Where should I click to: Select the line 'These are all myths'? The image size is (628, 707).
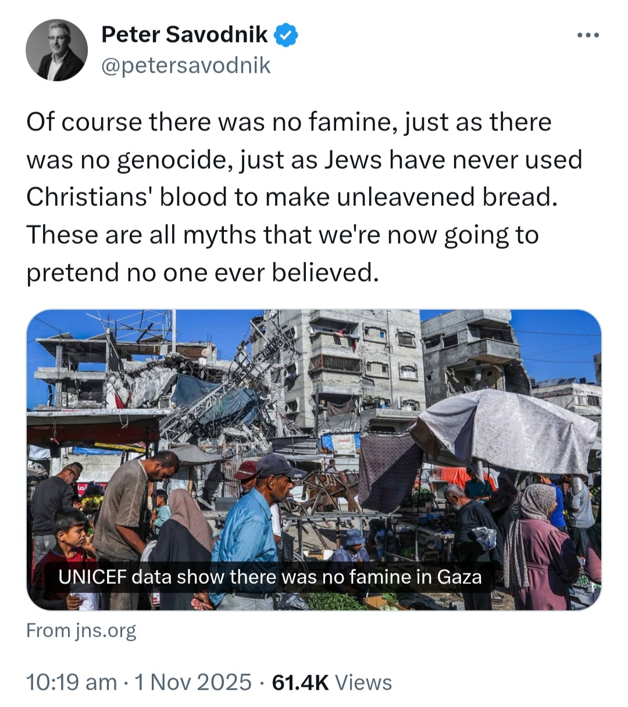click(x=283, y=235)
